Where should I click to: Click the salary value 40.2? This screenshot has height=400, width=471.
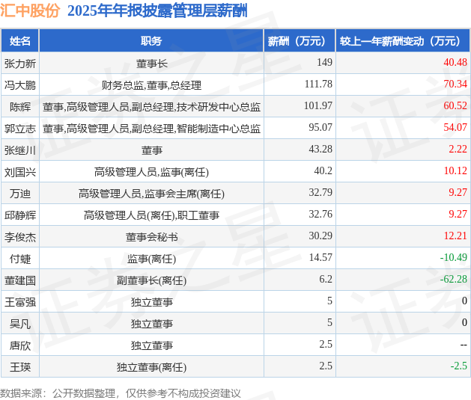click(323, 171)
